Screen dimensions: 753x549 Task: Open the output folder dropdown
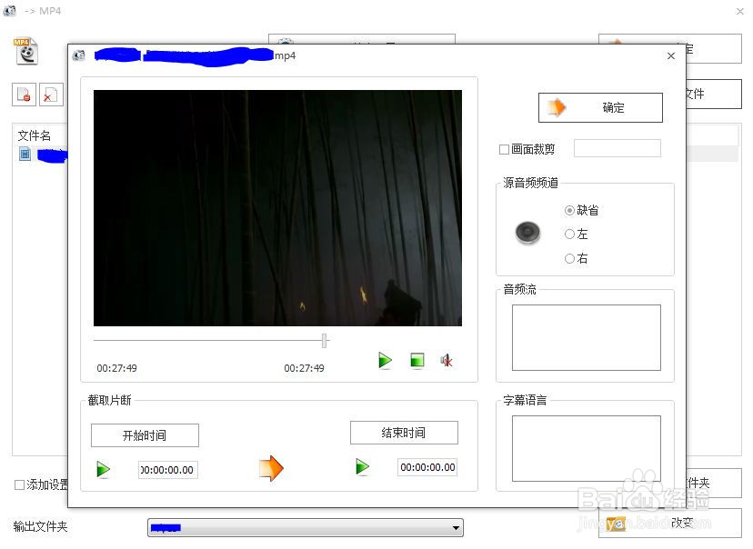click(x=456, y=528)
